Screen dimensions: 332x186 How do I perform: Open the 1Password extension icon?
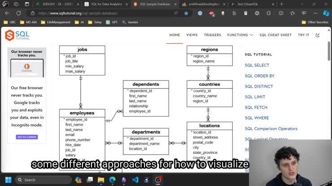200,13
